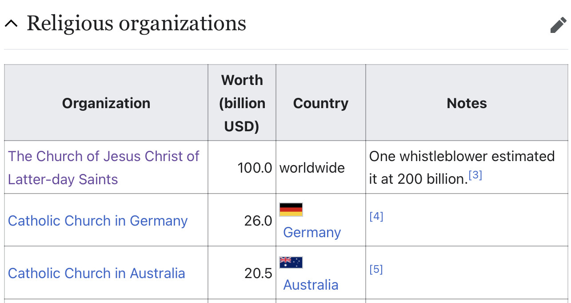Click the Notes column header

(x=467, y=103)
